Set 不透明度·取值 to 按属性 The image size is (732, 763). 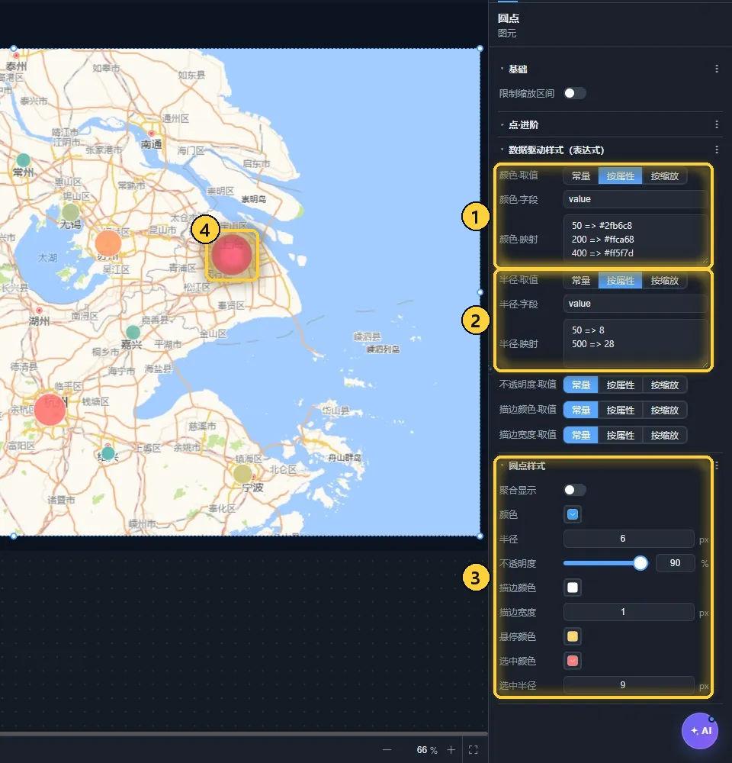click(620, 385)
